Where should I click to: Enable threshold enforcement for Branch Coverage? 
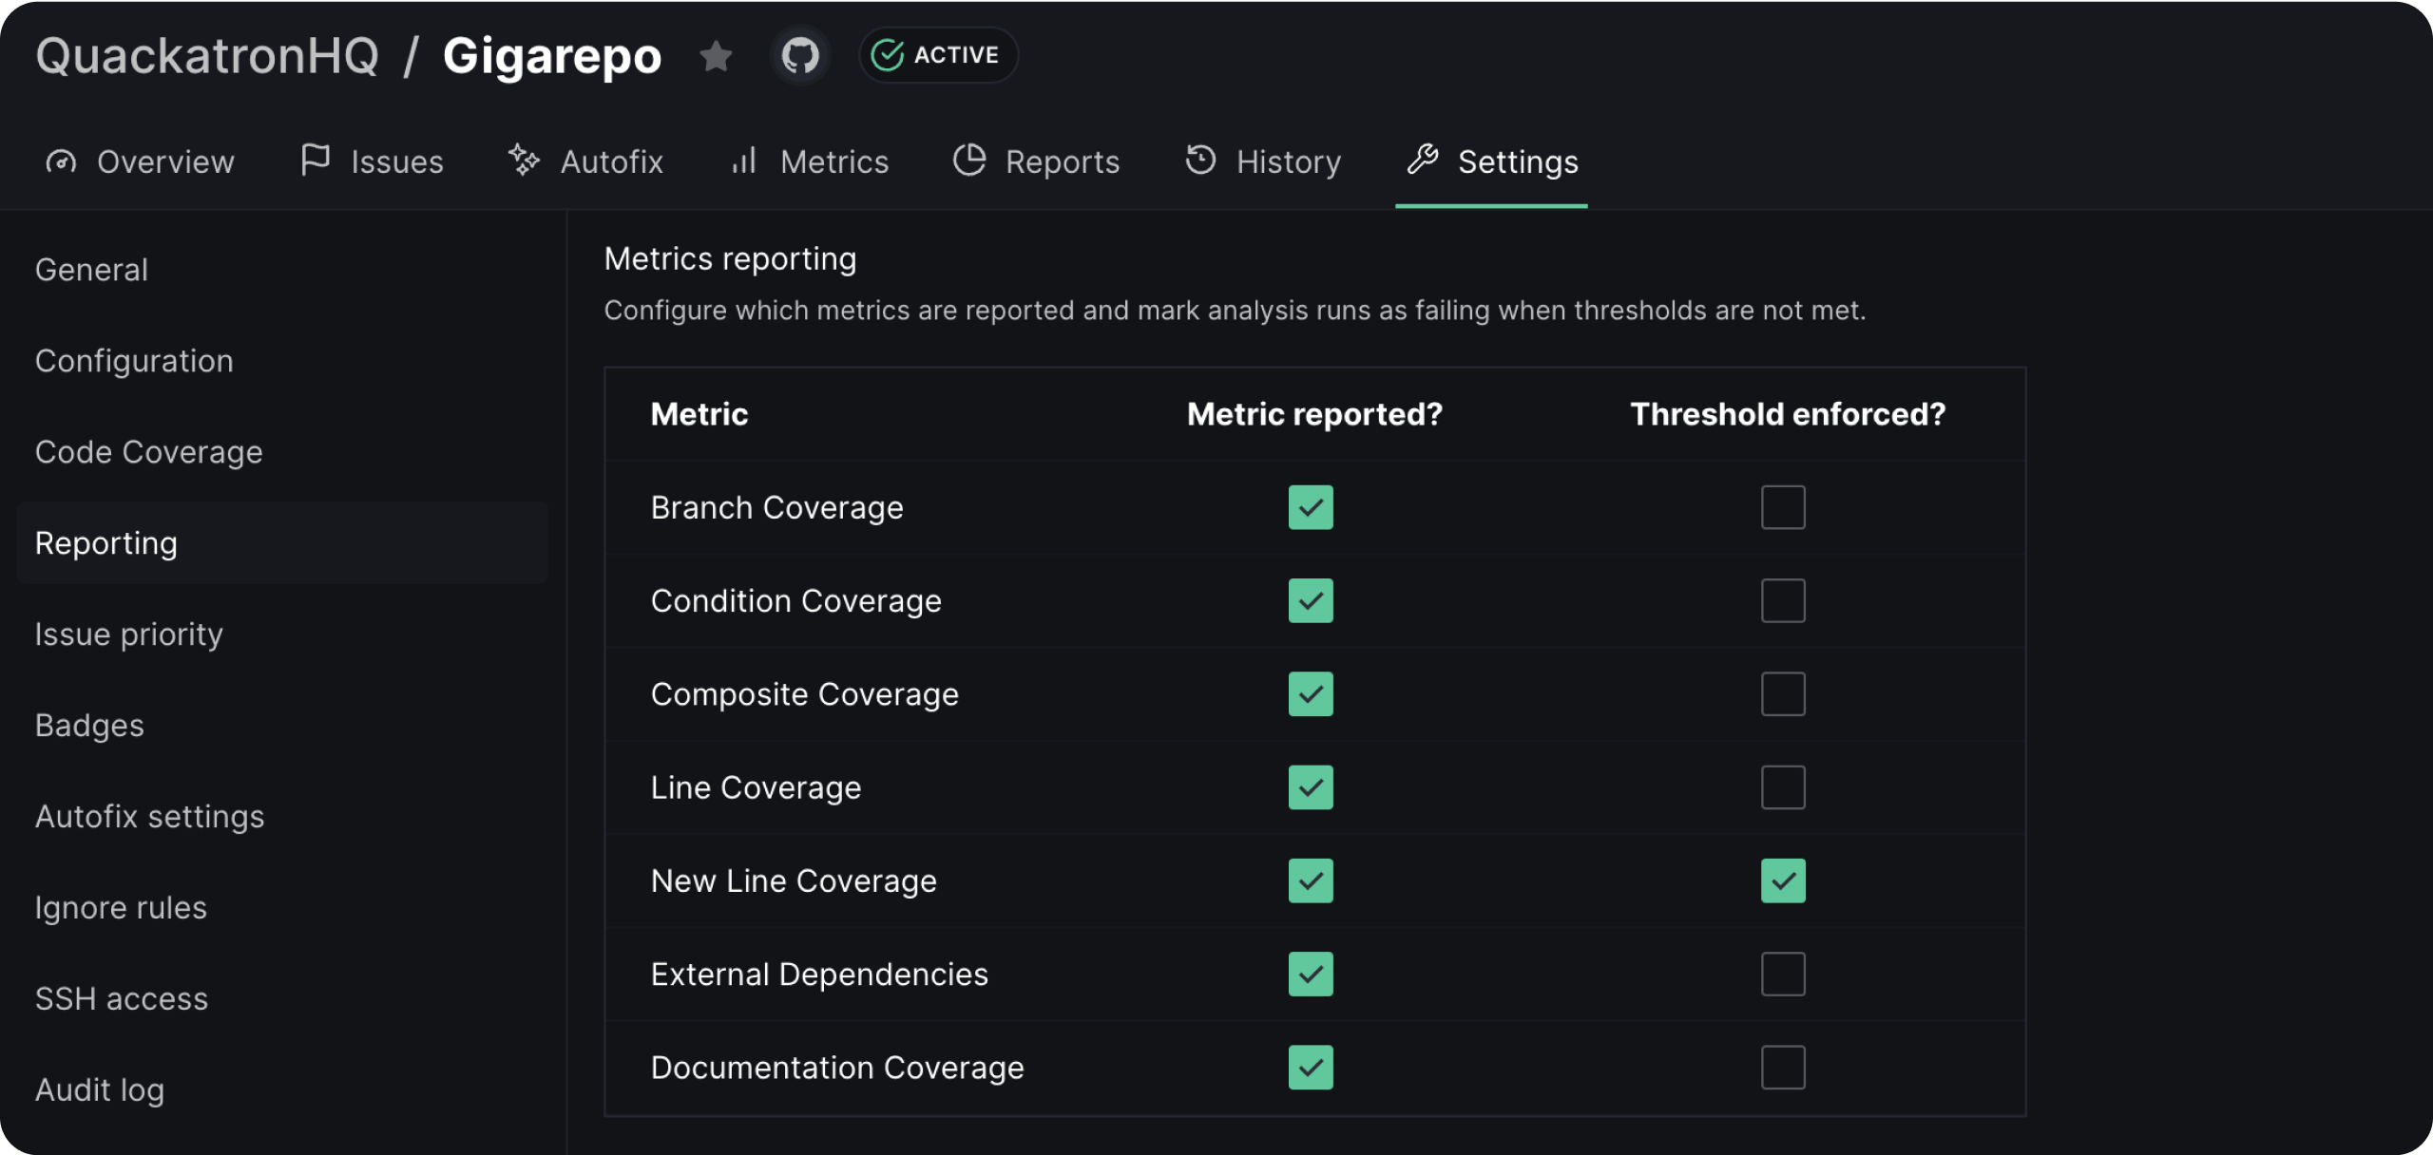pyautogui.click(x=1782, y=507)
